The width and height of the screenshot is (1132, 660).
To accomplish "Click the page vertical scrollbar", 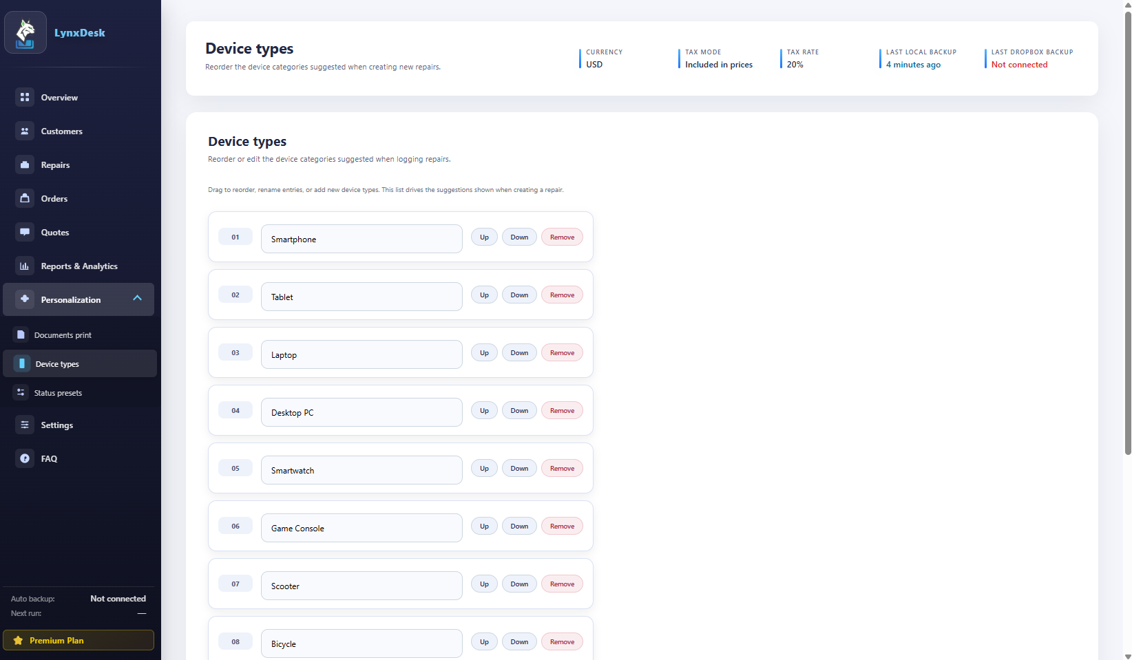I will 1127,234.
